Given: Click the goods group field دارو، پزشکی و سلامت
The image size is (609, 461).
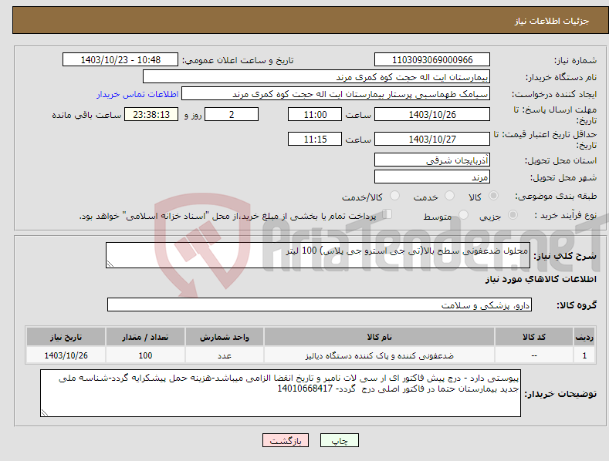Looking at the screenshot, I should tap(320, 305).
